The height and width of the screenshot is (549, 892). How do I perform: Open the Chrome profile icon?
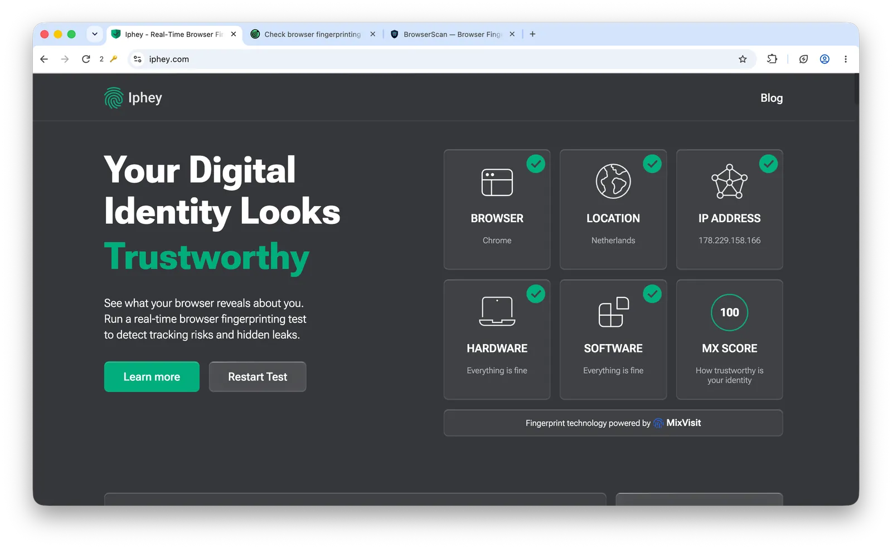tap(825, 59)
